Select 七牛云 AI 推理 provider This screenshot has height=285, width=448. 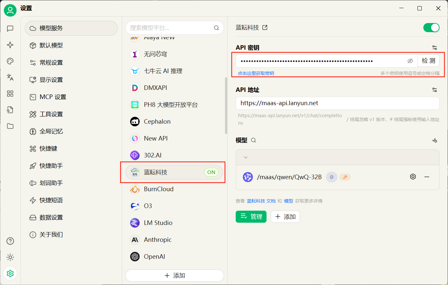(x=175, y=71)
